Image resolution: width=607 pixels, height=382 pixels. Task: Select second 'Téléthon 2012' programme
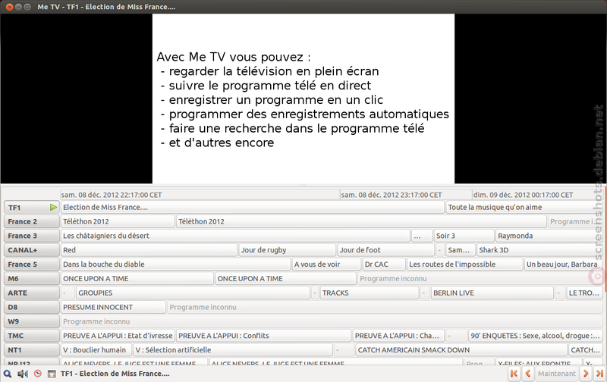(361, 221)
